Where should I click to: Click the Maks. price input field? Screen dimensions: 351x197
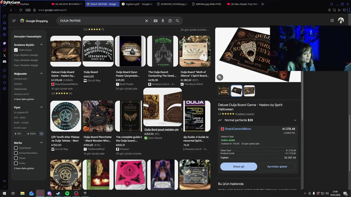point(33,134)
